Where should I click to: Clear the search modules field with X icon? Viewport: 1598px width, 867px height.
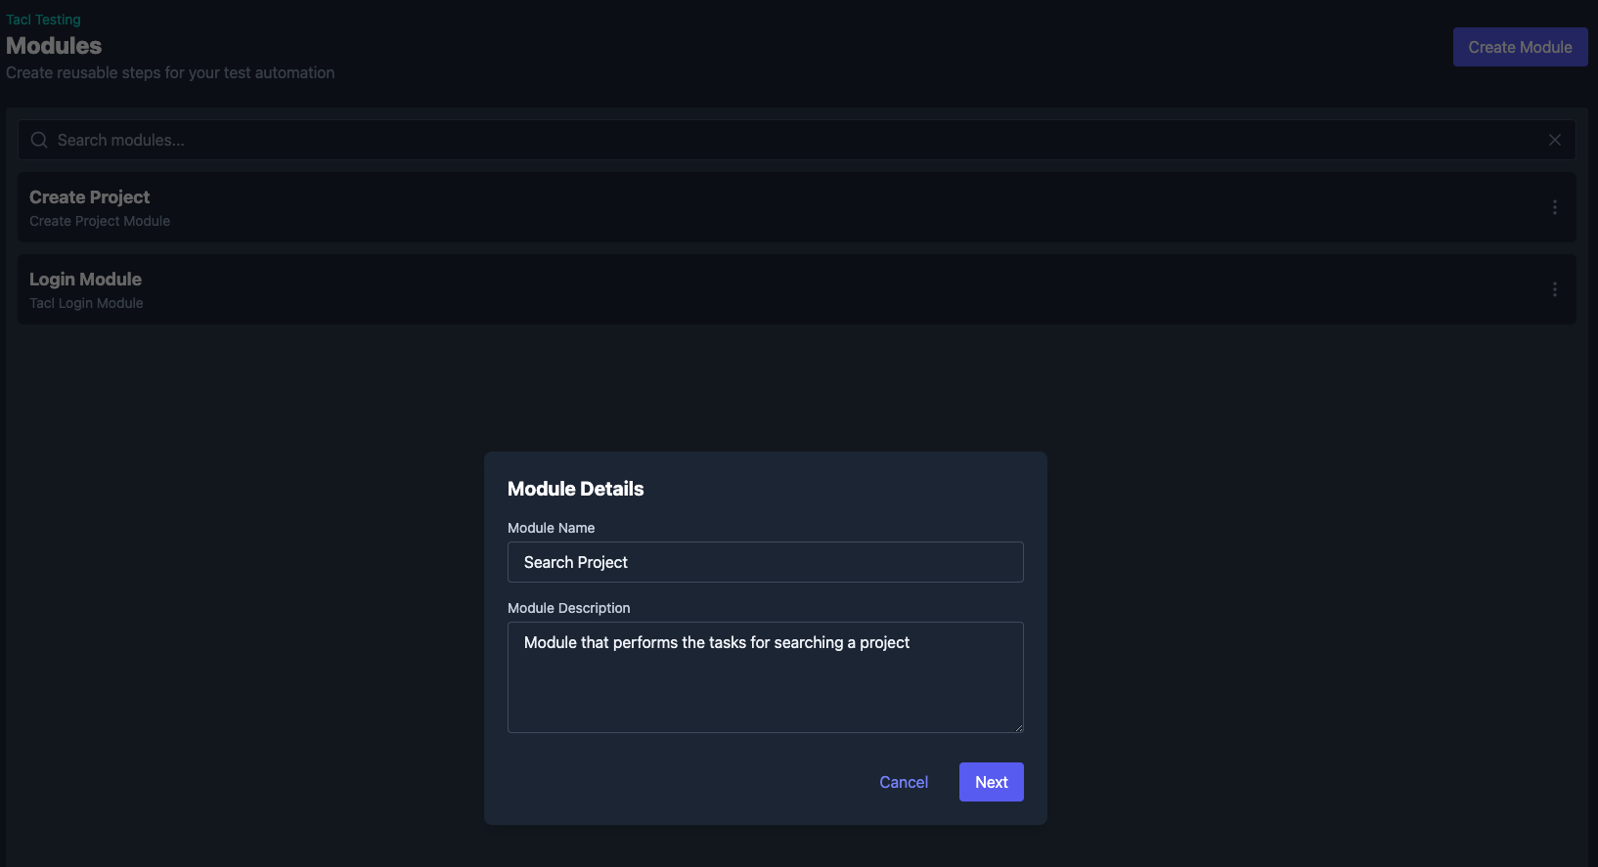(x=1554, y=140)
